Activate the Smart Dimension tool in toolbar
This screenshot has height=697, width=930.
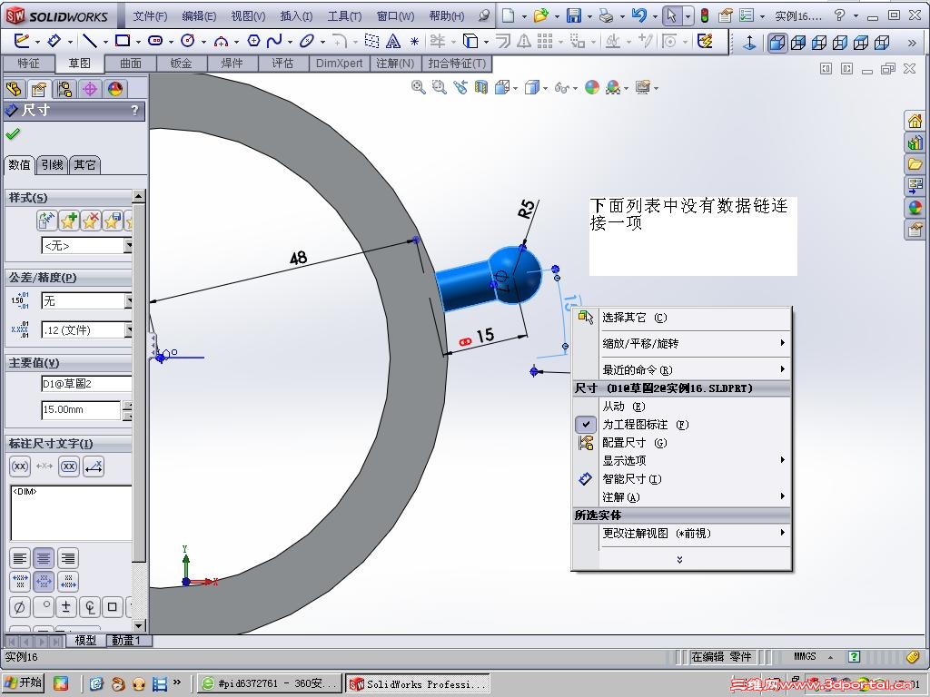(54, 40)
